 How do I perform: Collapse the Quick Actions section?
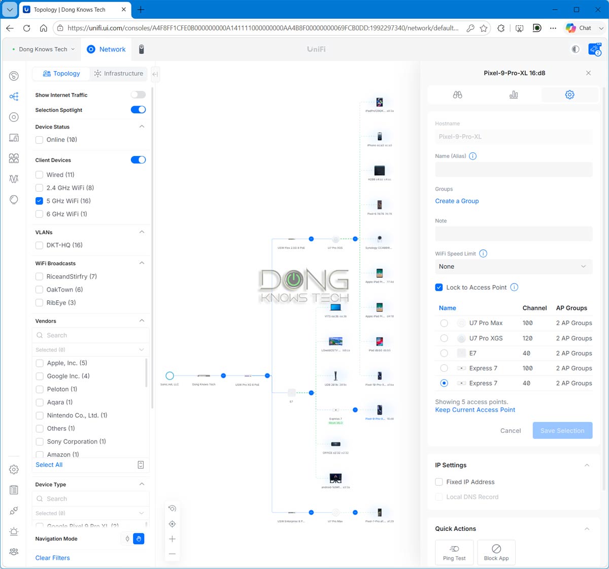pyautogui.click(x=587, y=529)
